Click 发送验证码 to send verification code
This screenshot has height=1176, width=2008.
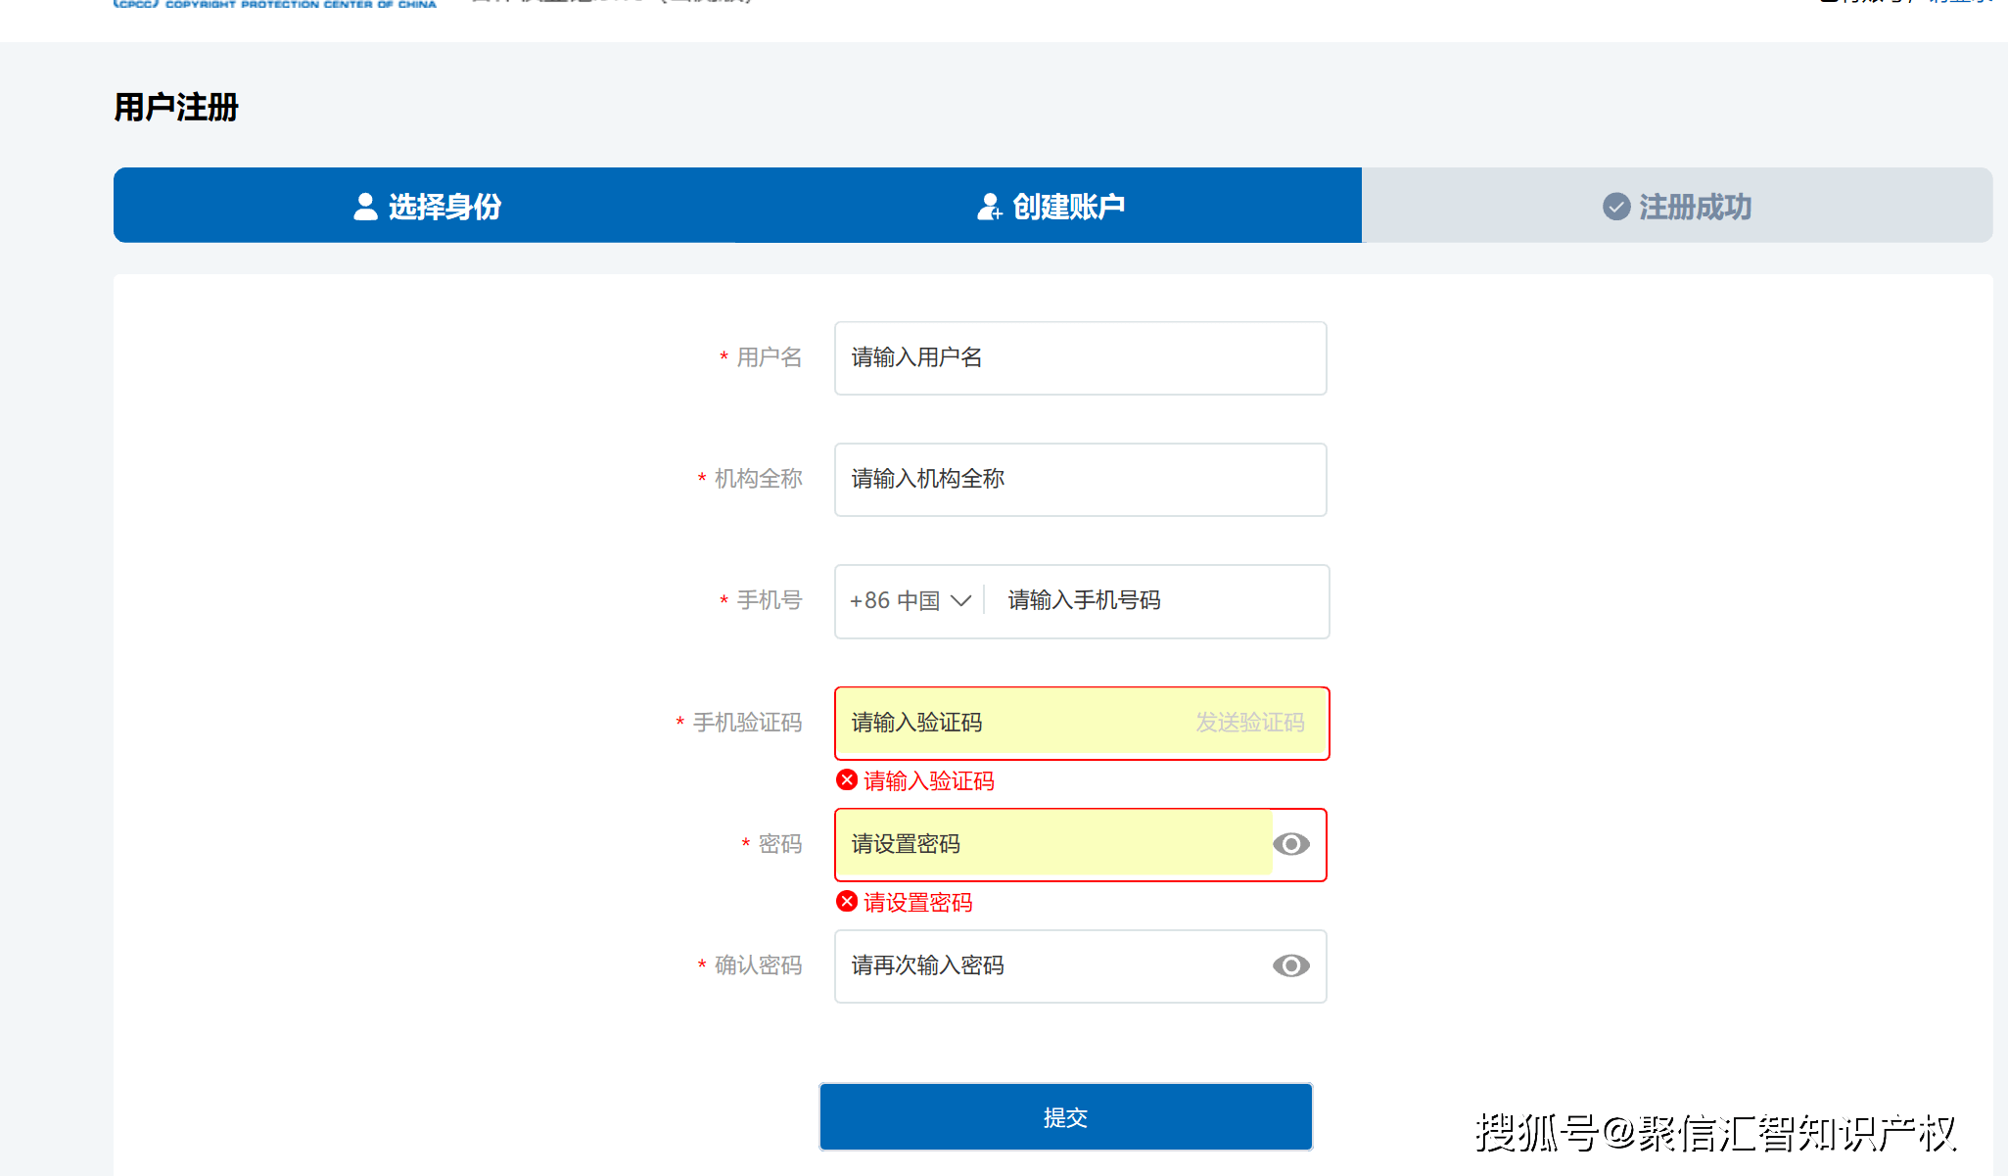coord(1250,723)
